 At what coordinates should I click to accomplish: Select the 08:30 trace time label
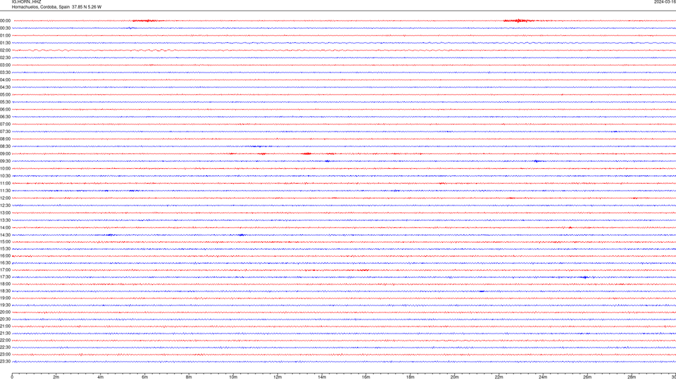(x=5, y=146)
